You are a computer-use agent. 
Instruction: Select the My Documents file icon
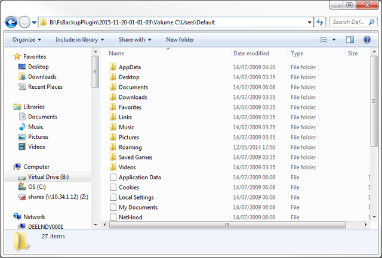(113, 207)
